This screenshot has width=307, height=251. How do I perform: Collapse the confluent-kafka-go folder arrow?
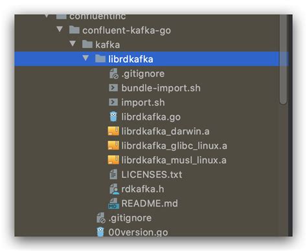60,29
